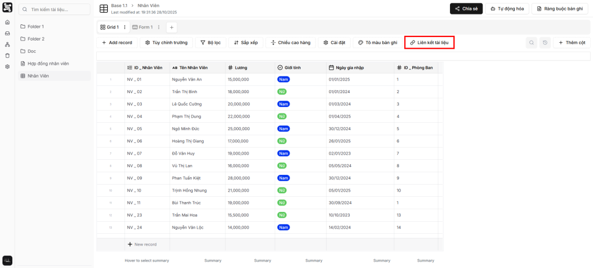The width and height of the screenshot is (593, 268).
Task: Click the home icon in left sidebar
Action: (x=8, y=23)
